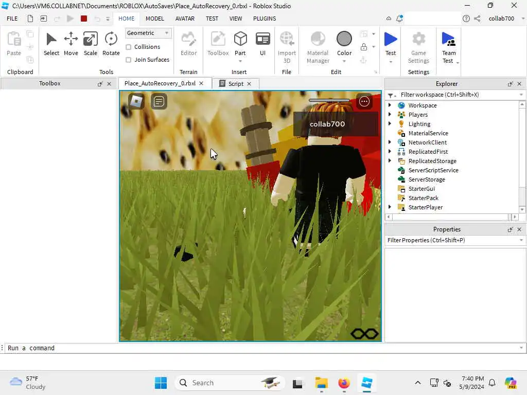
Task: Switch to the AVATAR ribbon tab
Action: click(x=185, y=19)
